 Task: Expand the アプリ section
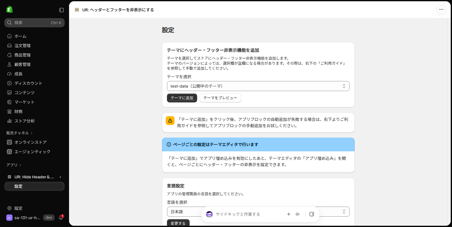(14, 165)
